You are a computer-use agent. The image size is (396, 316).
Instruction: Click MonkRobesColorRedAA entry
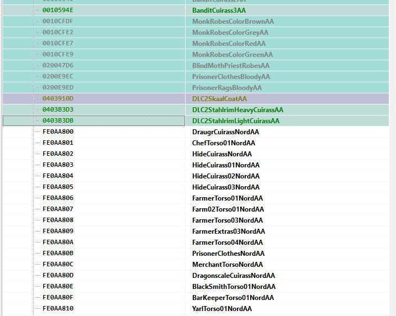229,44
